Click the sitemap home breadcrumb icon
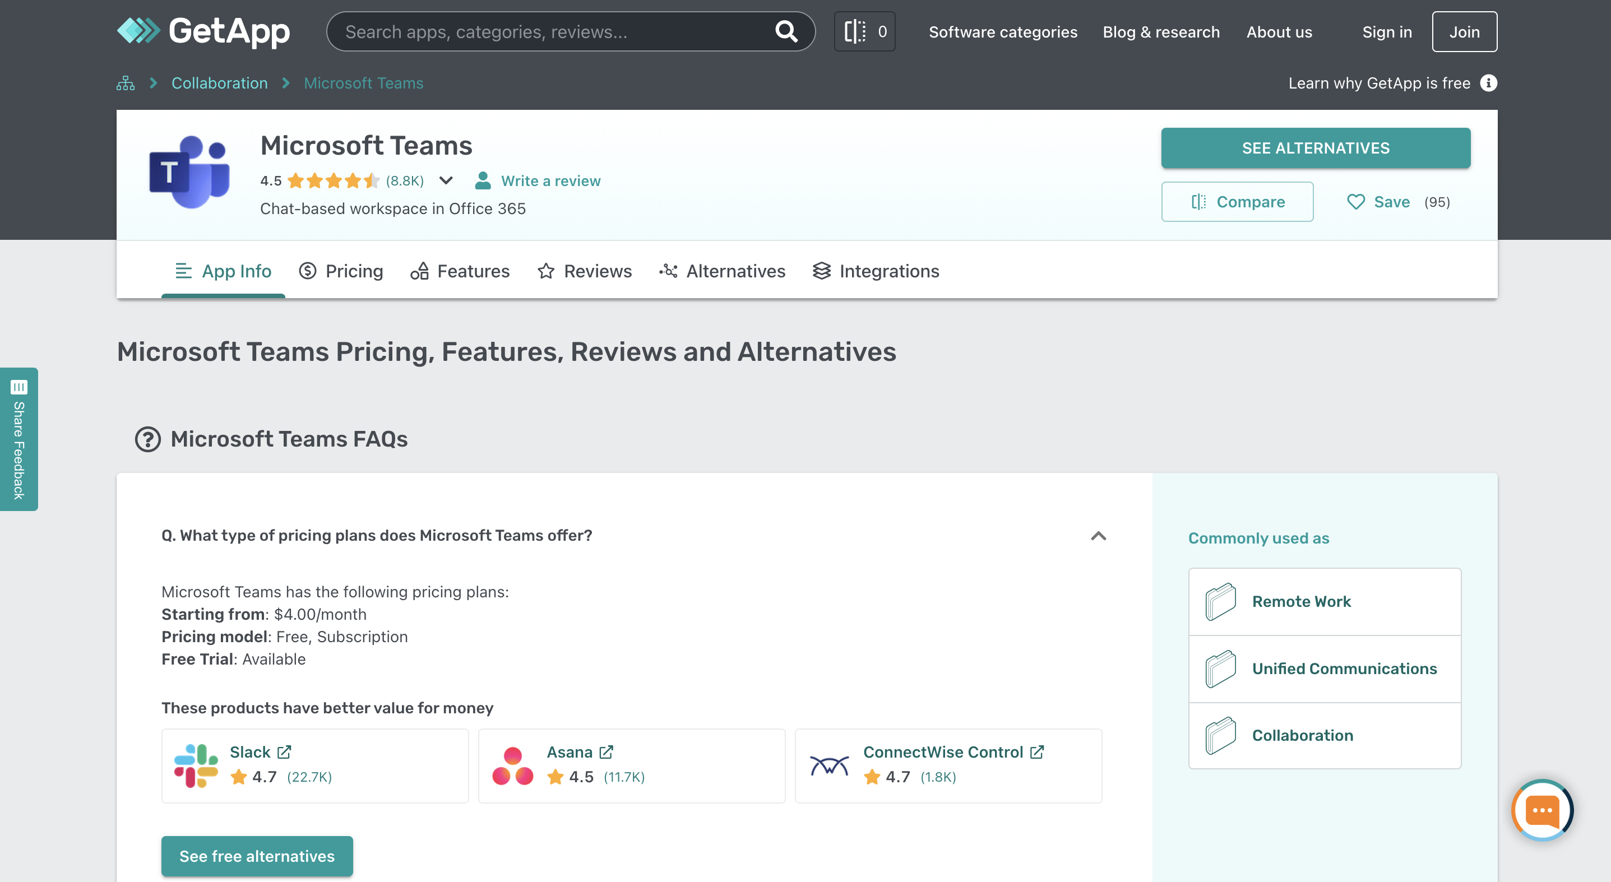 126,83
